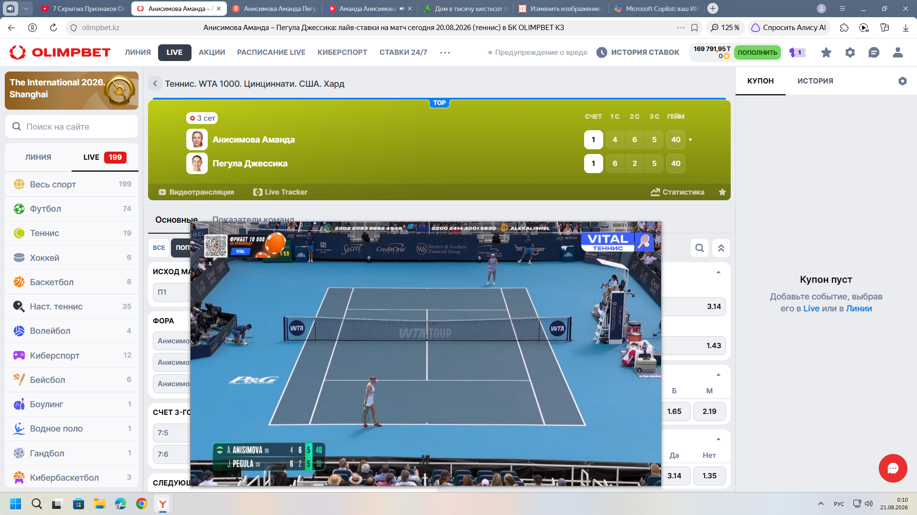
Task: Bookmark the page in the address bar
Action: pos(694,28)
